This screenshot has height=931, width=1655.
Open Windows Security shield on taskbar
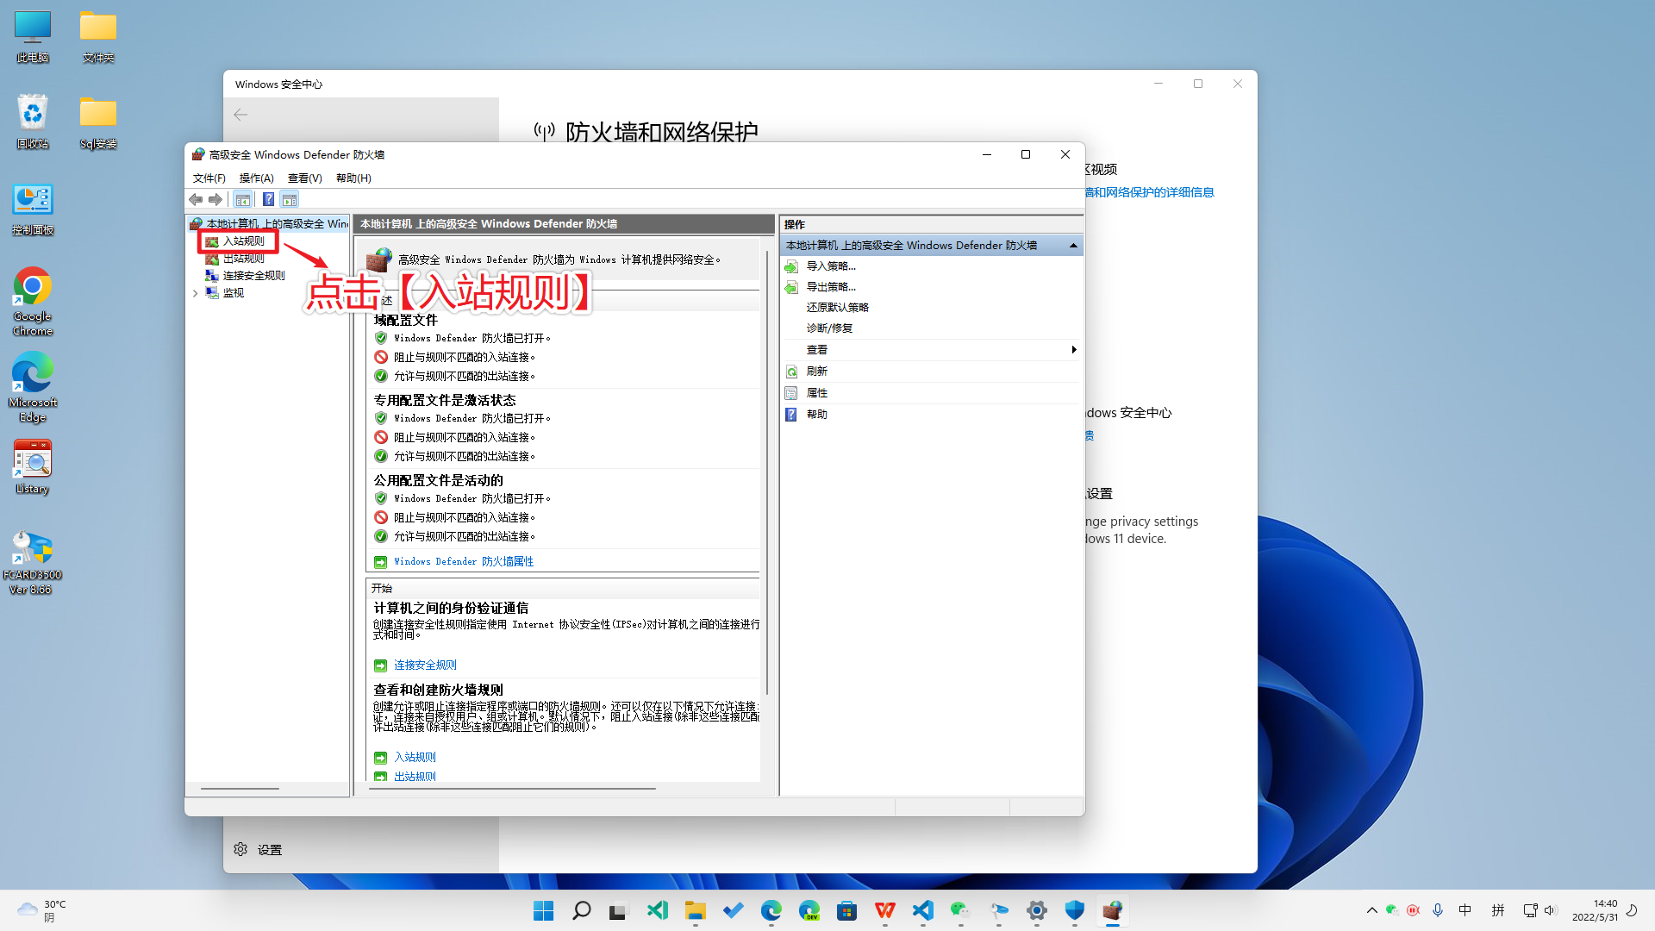(x=1075, y=911)
